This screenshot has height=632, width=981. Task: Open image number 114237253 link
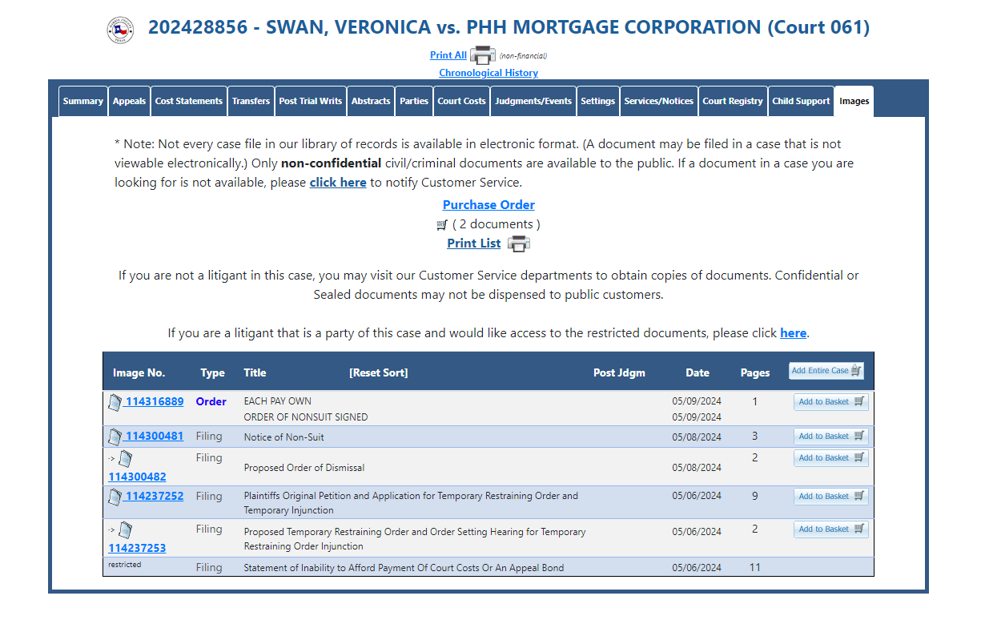[138, 549]
